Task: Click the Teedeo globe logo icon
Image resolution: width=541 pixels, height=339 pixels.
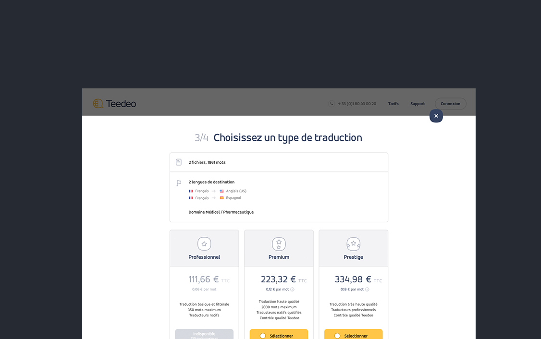Action: click(98, 103)
